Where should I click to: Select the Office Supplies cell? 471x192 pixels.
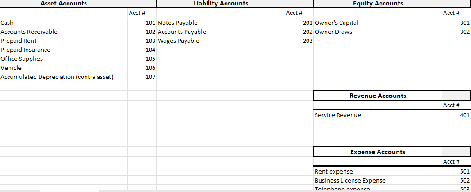pos(64,59)
